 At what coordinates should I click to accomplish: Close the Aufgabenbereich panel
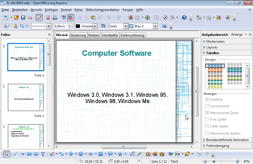(x=250, y=34)
